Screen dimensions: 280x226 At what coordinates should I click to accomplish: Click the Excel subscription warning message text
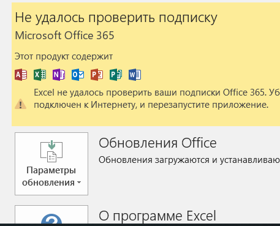(157, 99)
